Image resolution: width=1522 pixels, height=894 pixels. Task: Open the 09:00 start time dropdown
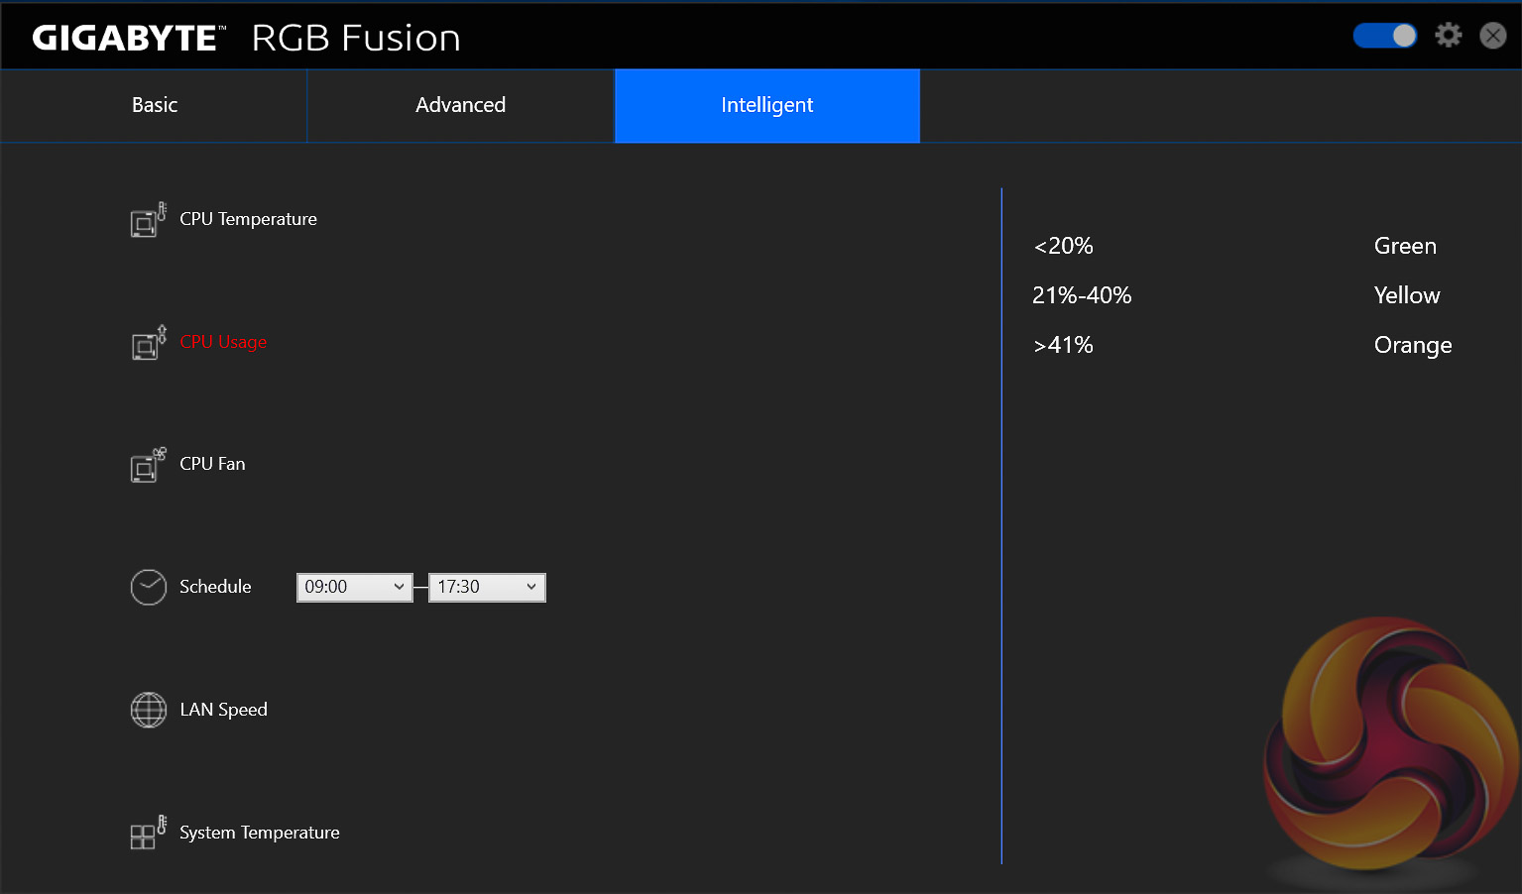pyautogui.click(x=354, y=588)
